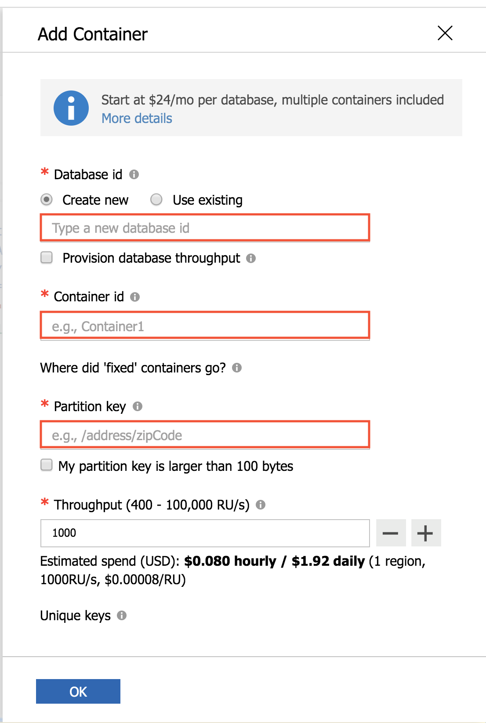The image size is (486, 723).
Task: Click the info icon beside Unique keys
Action: tap(122, 615)
